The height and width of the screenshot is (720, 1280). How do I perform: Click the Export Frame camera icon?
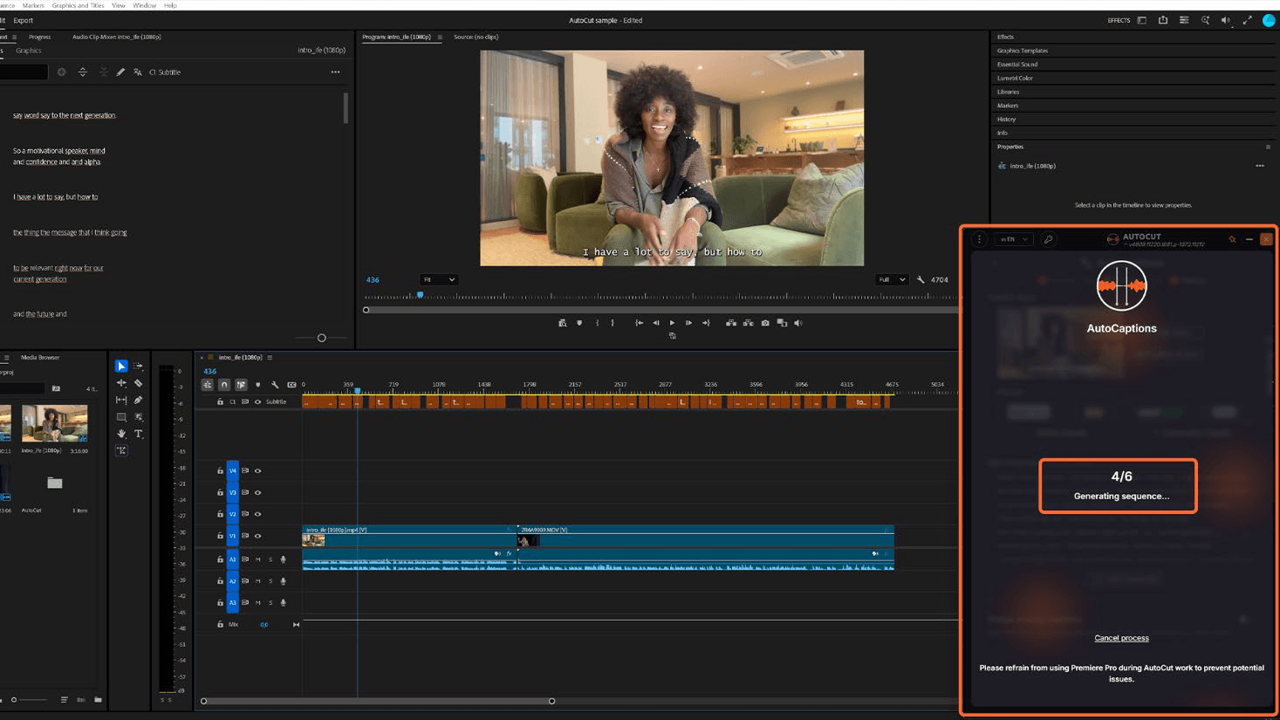[765, 323]
